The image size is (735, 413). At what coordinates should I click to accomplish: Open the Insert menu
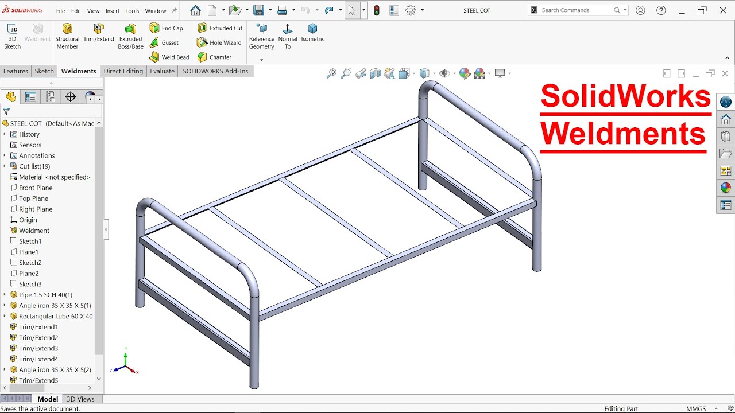pyautogui.click(x=113, y=11)
